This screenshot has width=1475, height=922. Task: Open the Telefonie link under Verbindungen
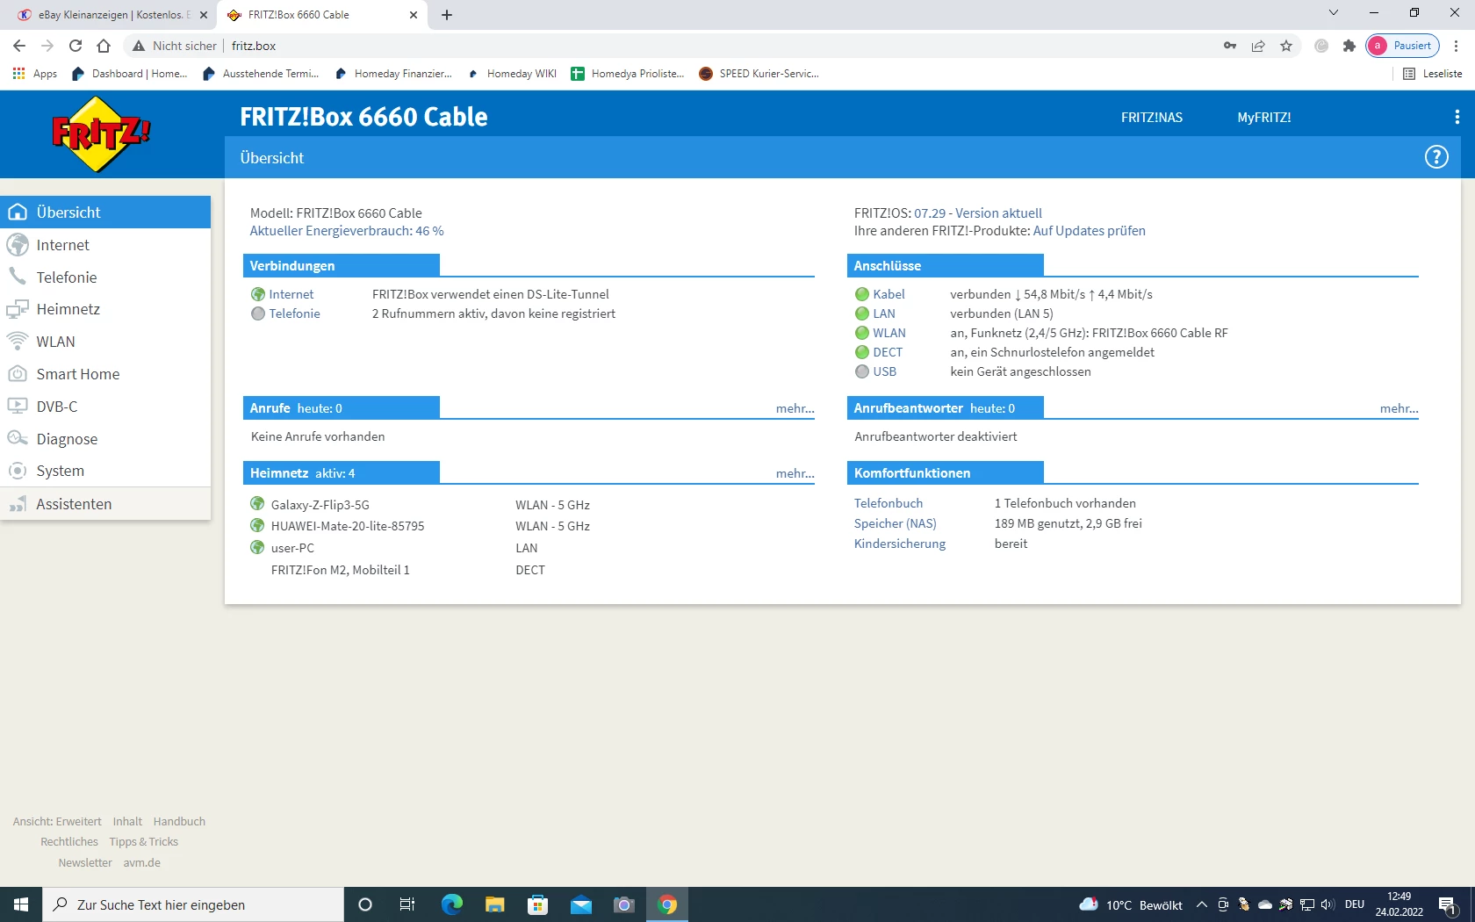click(x=294, y=313)
